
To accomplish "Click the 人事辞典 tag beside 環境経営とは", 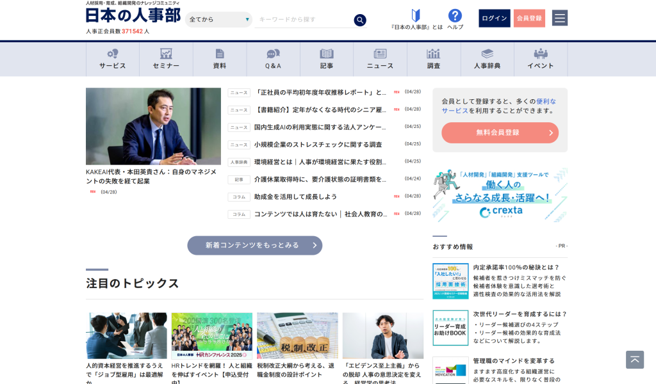I will [239, 162].
